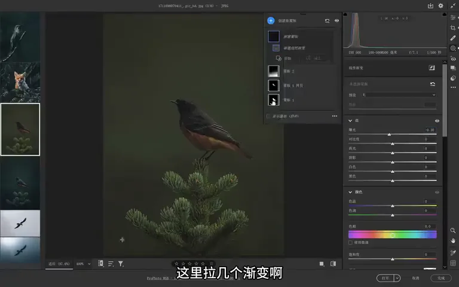Click the hue rainbow color bar

click(392, 234)
